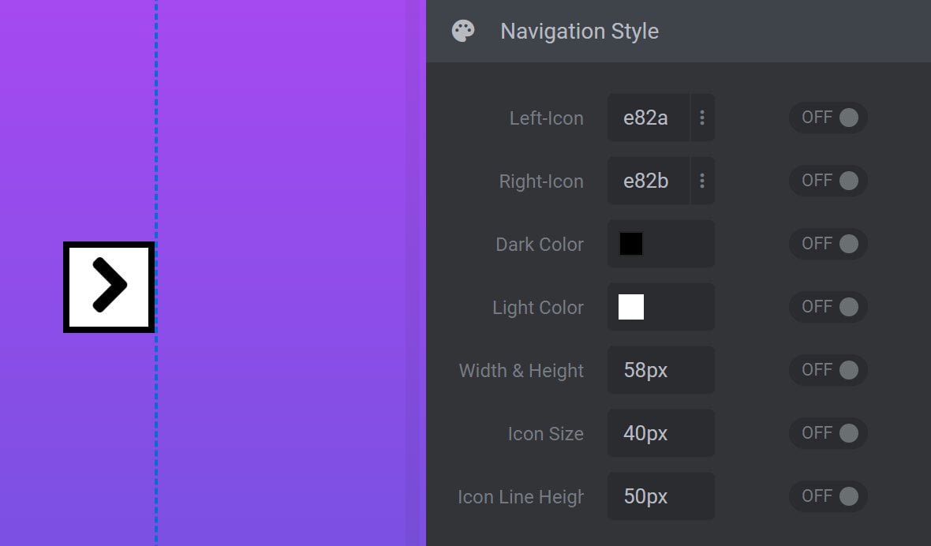Click the Icon Size label
Viewport: 931px width, 546px height.
pyautogui.click(x=545, y=434)
